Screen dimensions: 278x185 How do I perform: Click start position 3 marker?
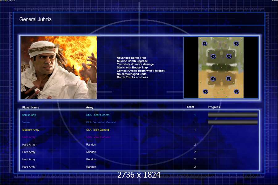click(229, 79)
